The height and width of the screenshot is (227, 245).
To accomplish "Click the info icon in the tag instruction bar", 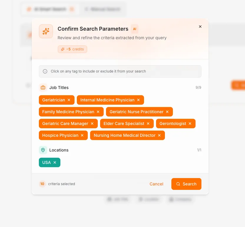I will coord(45,71).
